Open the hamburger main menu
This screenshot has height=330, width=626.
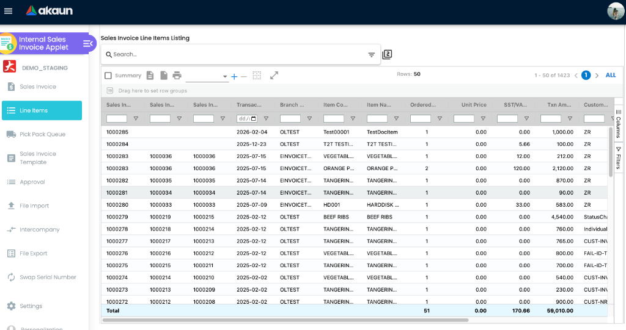[8, 11]
